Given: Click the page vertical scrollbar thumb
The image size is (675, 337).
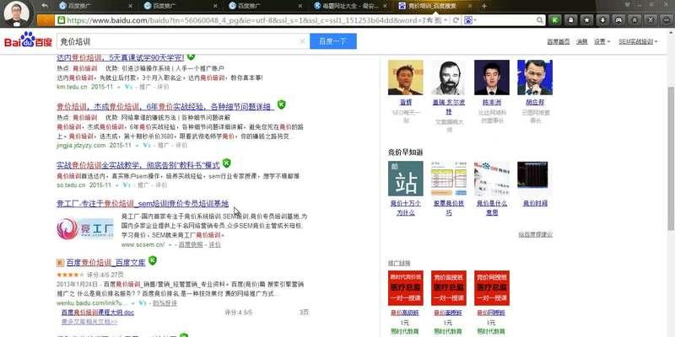Looking at the screenshot, I should click(x=671, y=159).
